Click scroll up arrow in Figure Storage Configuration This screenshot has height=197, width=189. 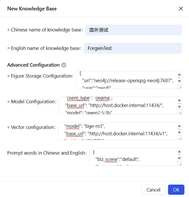point(179,75)
